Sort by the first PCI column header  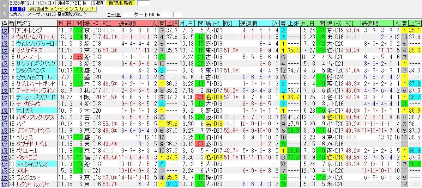(106, 24)
